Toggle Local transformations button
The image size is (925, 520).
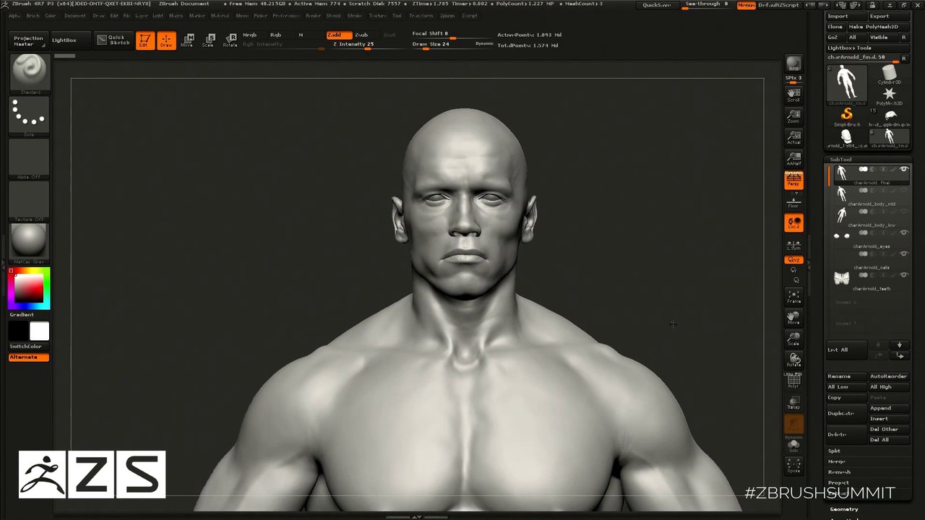(x=793, y=223)
